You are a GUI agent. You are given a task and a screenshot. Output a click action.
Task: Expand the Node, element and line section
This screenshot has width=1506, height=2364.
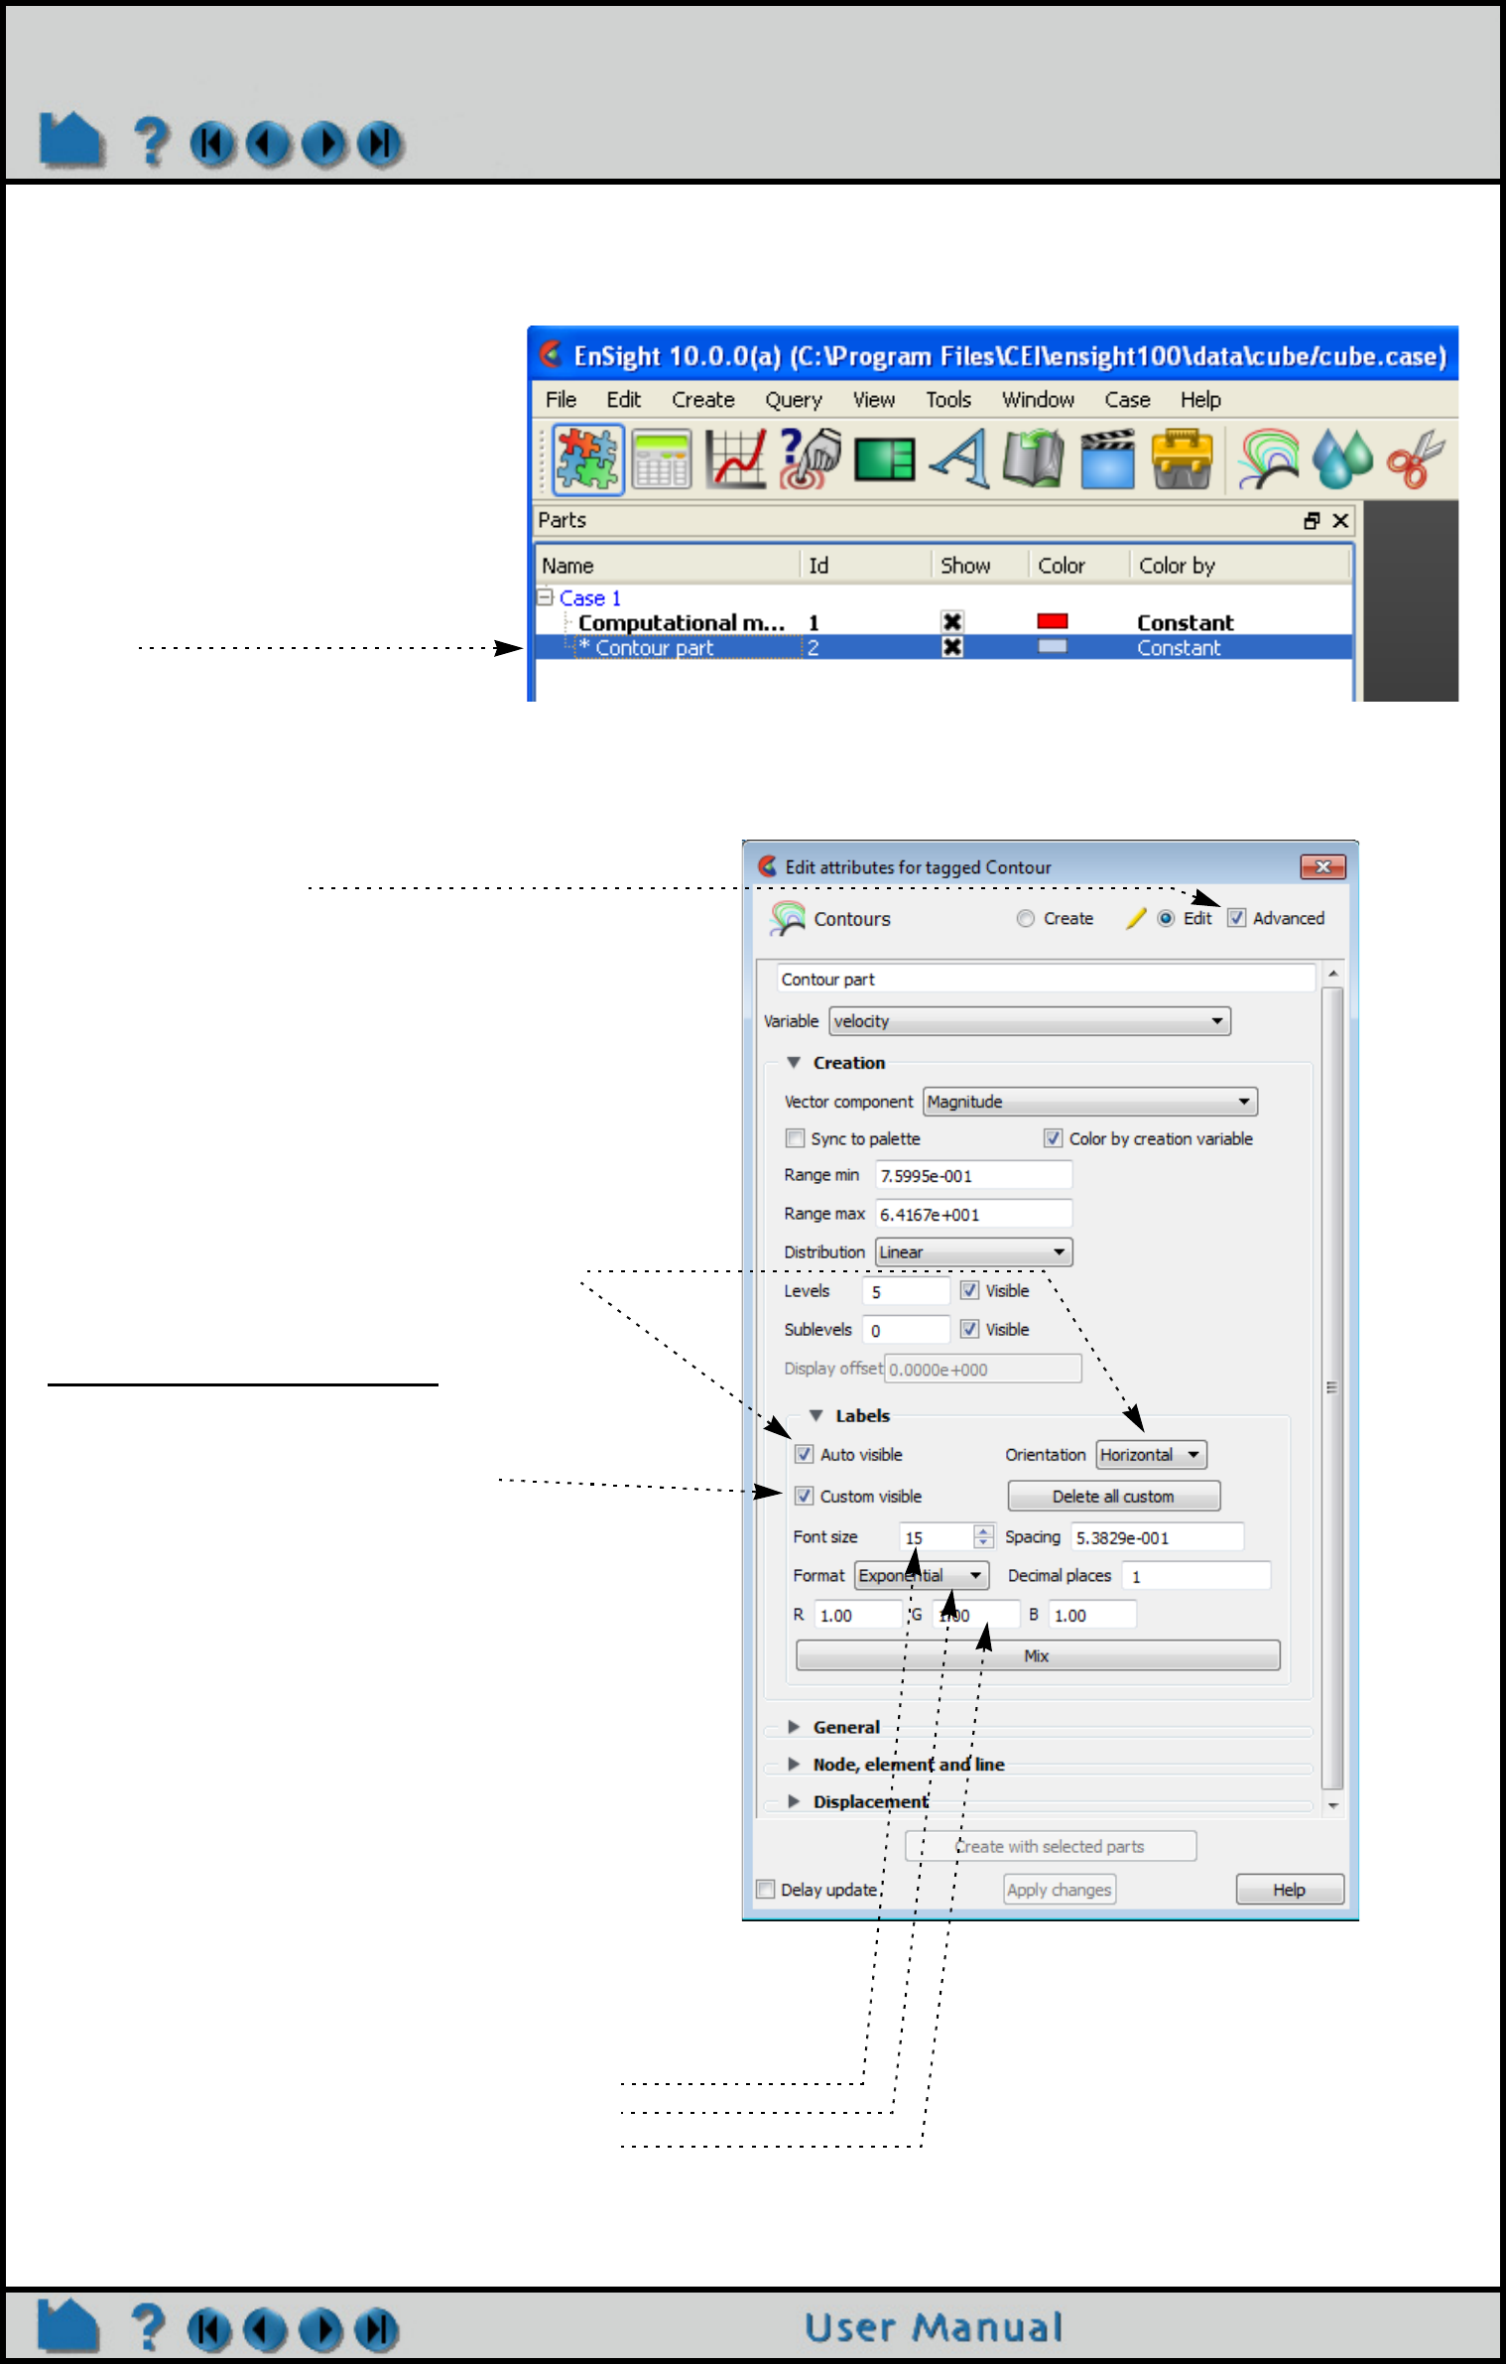[794, 1765]
